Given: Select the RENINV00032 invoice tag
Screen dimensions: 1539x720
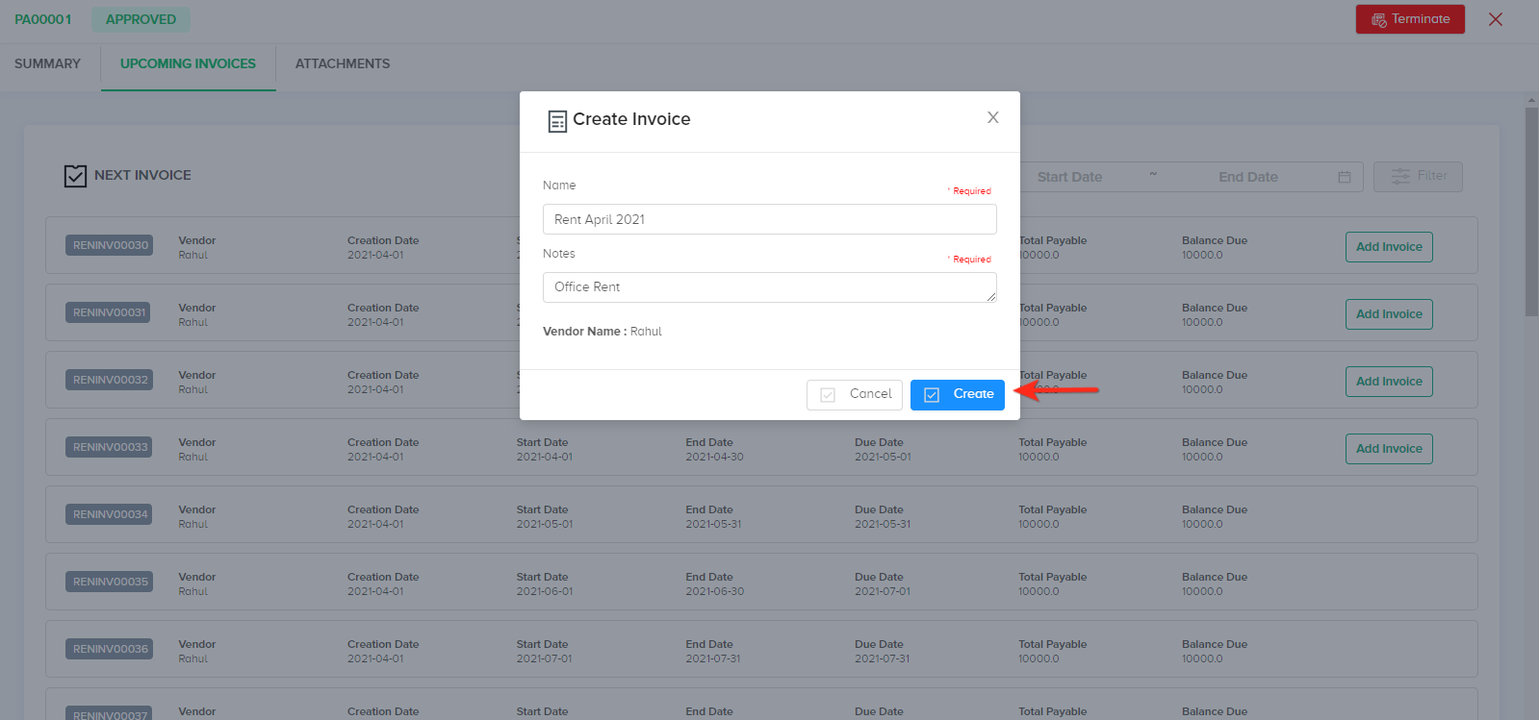Looking at the screenshot, I should point(110,380).
